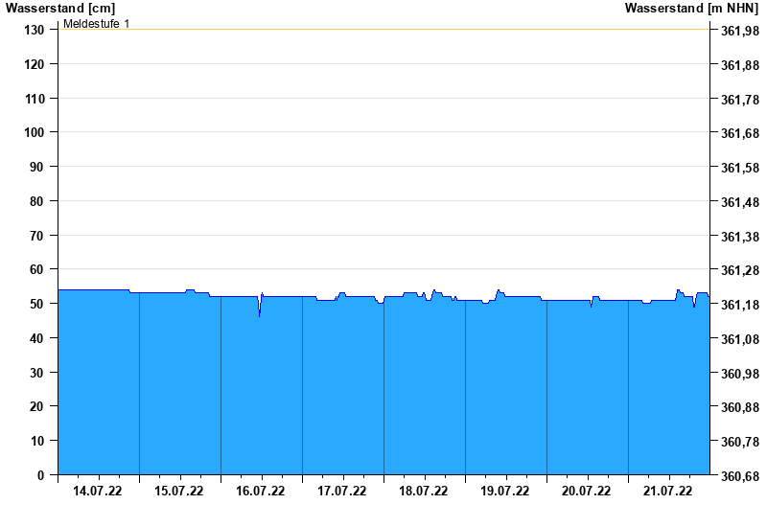Click the 18.07.22 x-axis label

pyautogui.click(x=424, y=492)
